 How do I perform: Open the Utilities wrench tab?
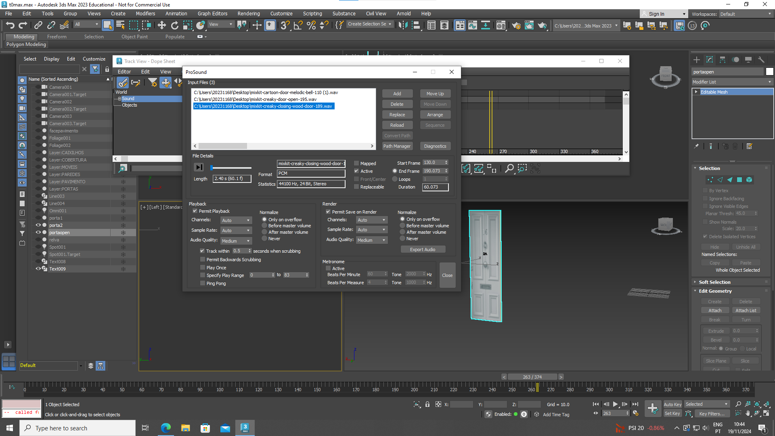pos(761,60)
